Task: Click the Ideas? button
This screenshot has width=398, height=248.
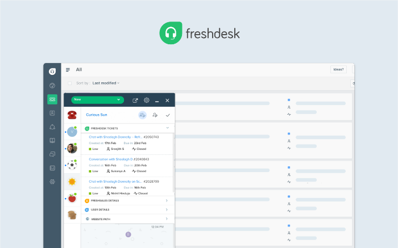Action: click(338, 70)
